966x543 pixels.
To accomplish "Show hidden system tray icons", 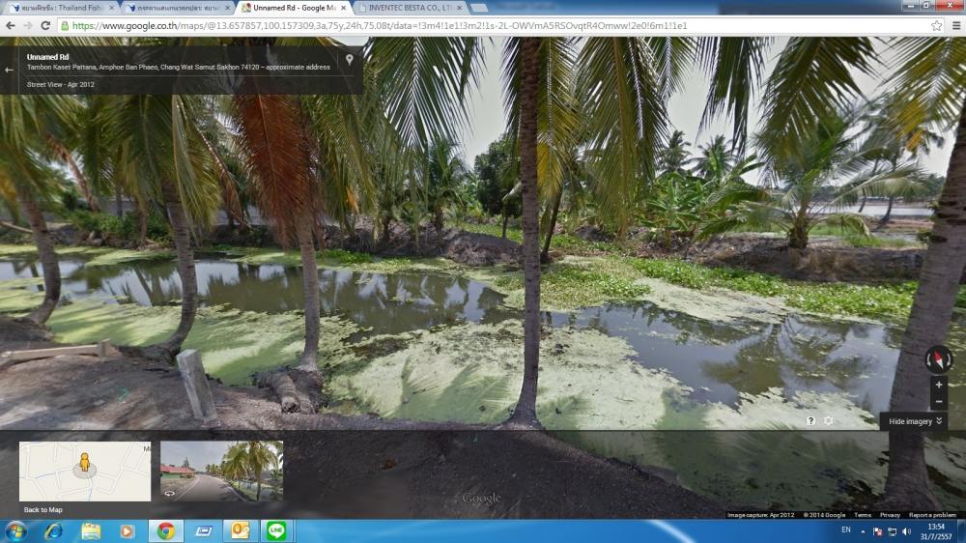I will [x=863, y=531].
